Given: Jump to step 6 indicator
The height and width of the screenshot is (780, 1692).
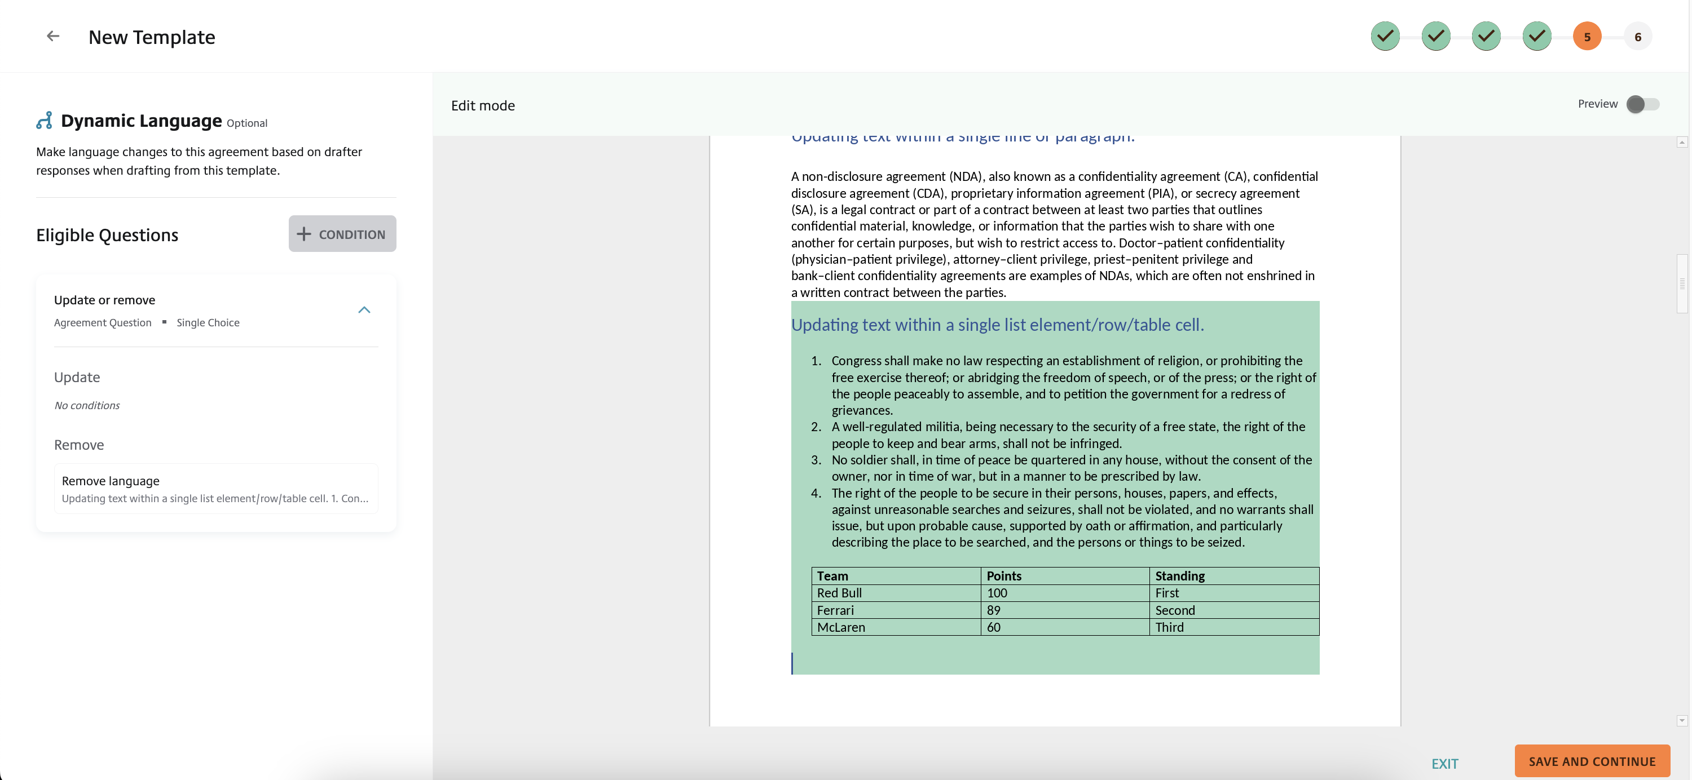Looking at the screenshot, I should click(1637, 37).
